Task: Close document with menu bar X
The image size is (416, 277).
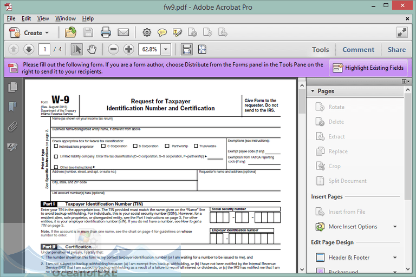Action: pyautogui.click(x=407, y=18)
